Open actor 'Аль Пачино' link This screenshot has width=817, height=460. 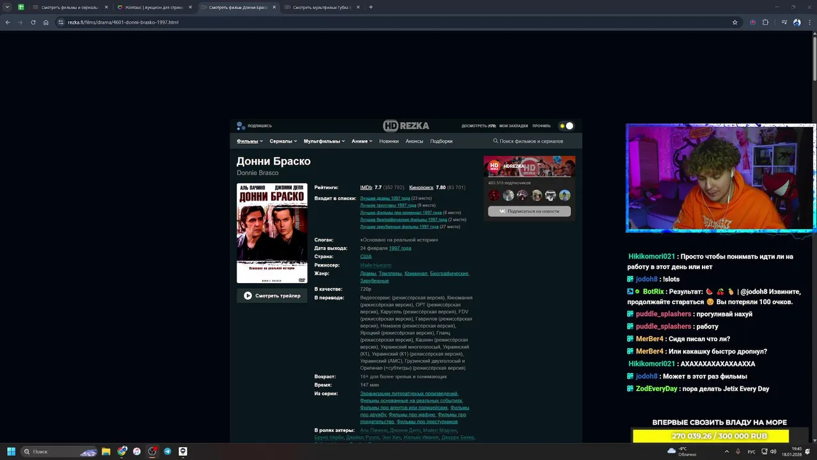tap(374, 430)
